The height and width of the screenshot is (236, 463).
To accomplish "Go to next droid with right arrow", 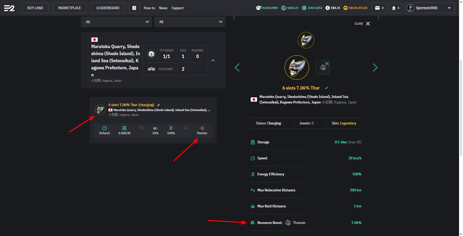I will click(x=375, y=67).
